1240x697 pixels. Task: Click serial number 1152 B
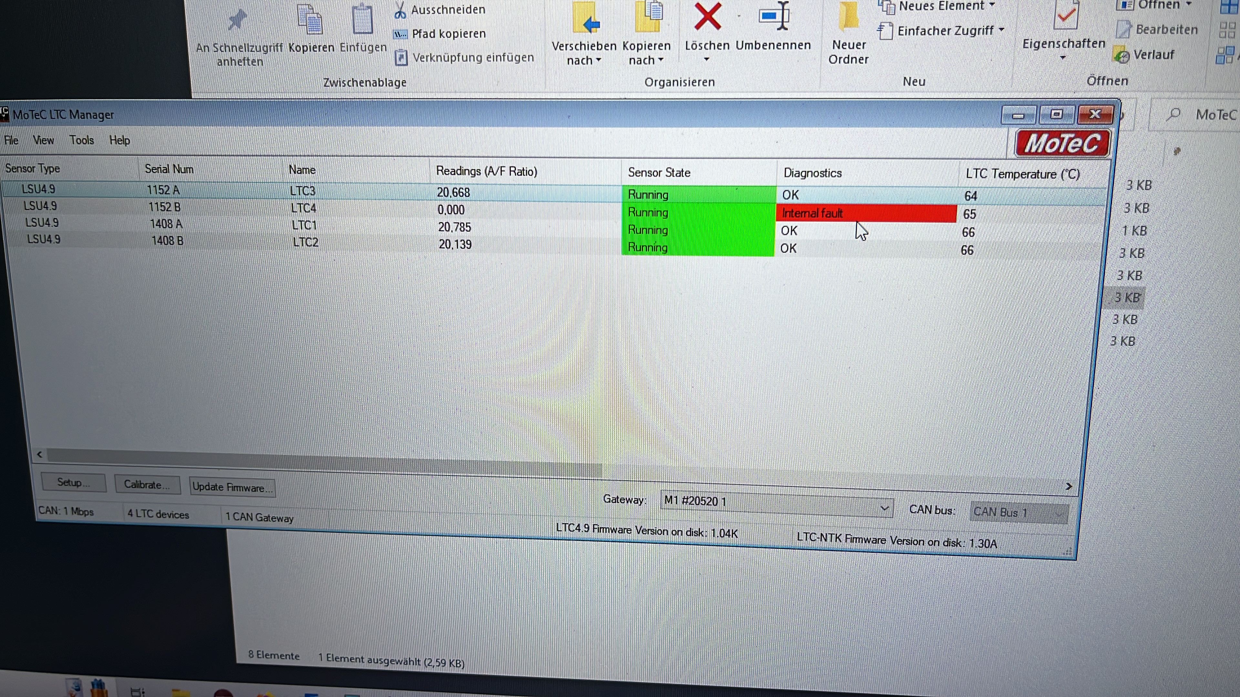pos(165,207)
